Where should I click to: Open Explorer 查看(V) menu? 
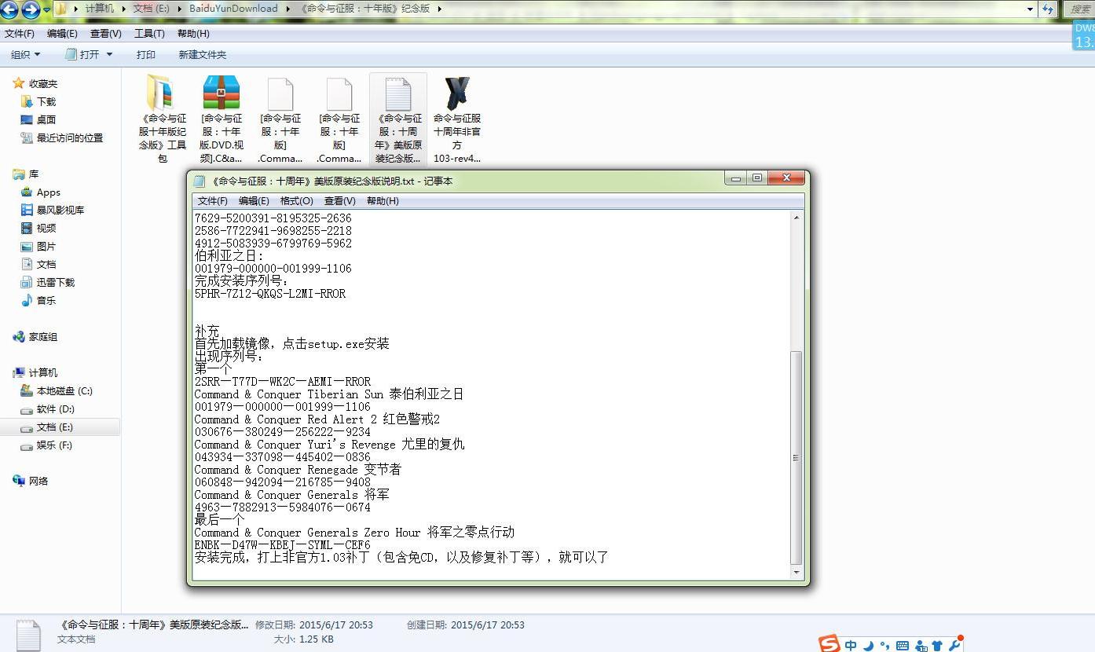106,34
